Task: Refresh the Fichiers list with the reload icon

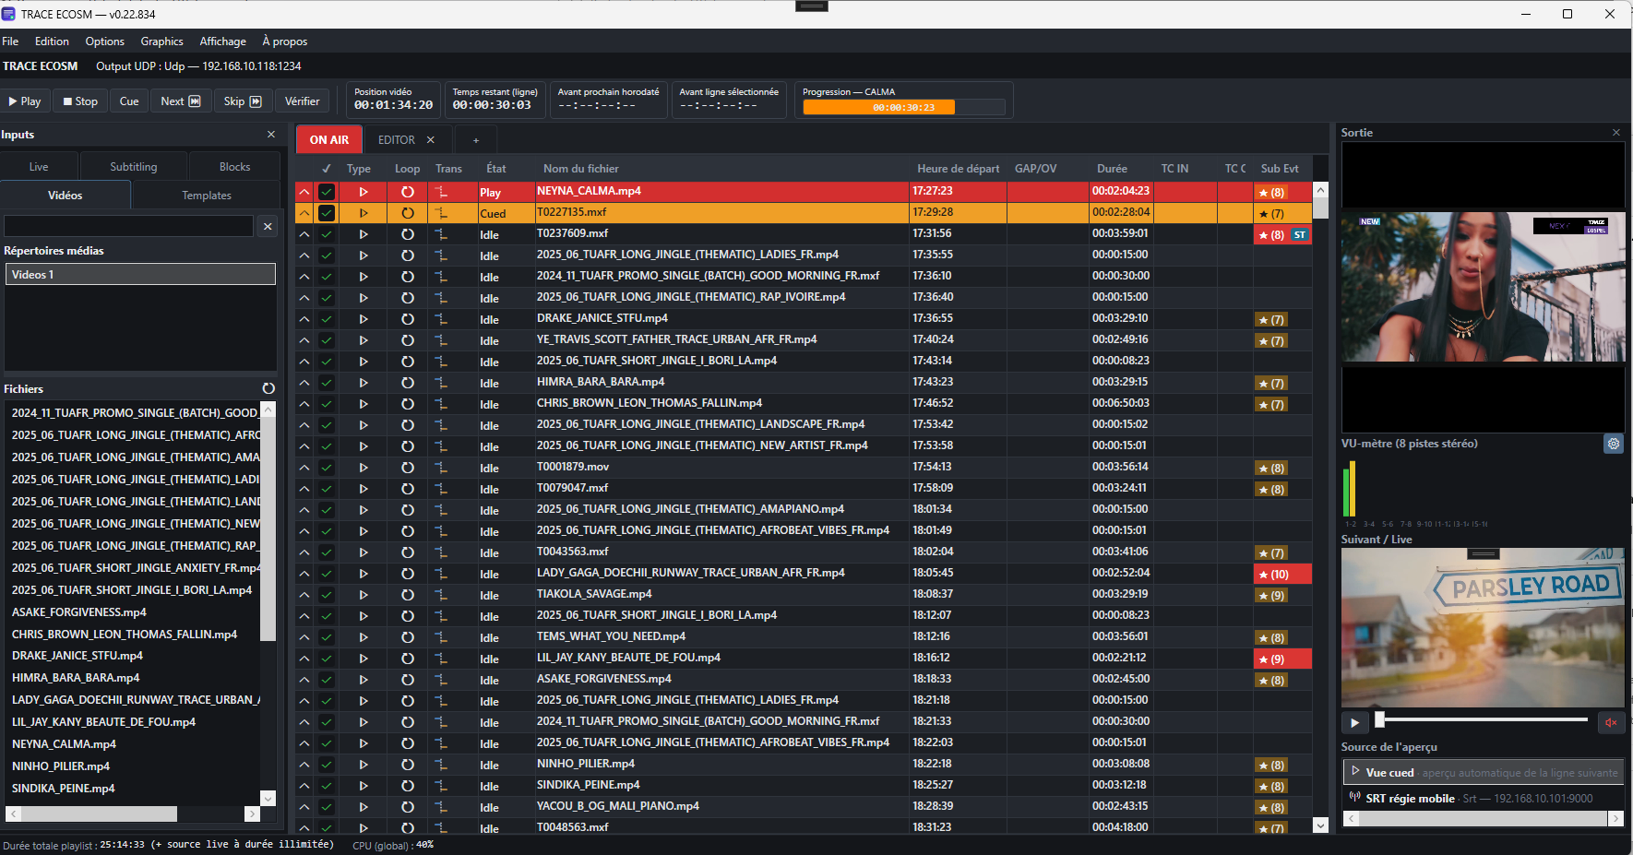Action: point(268,388)
